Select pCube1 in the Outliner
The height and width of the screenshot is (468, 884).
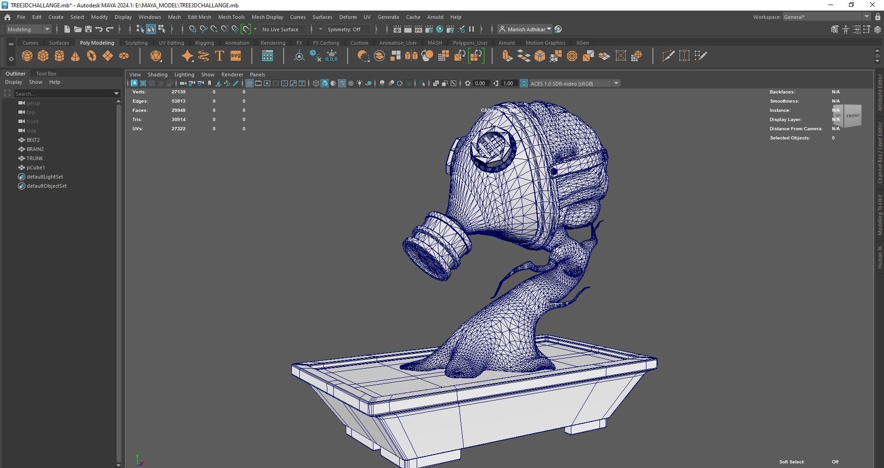pyautogui.click(x=35, y=168)
